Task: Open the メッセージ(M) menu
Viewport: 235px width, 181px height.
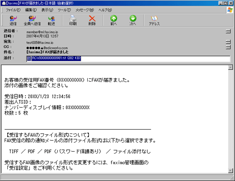Action: [x=84, y=10]
